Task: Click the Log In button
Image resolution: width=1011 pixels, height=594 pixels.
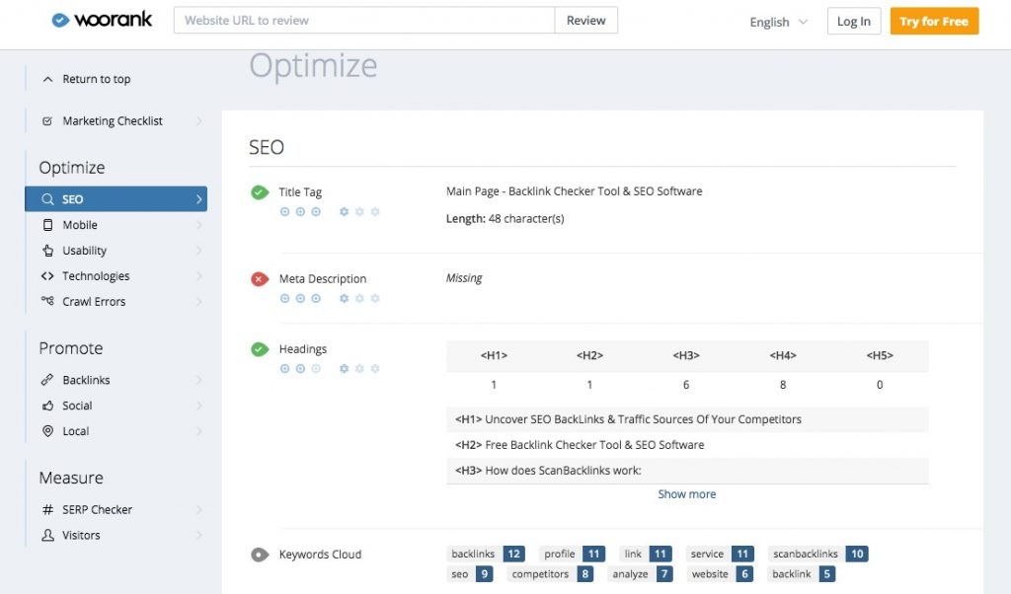Action: coord(854,22)
